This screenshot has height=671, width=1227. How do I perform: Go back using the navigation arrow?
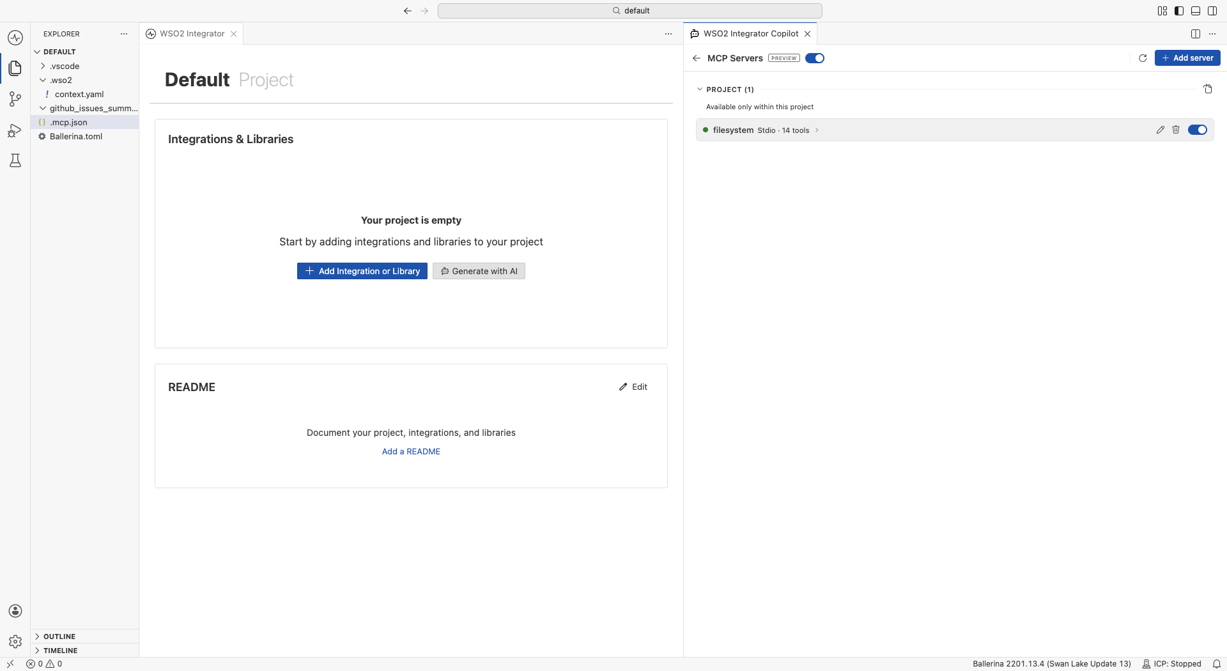pyautogui.click(x=408, y=11)
